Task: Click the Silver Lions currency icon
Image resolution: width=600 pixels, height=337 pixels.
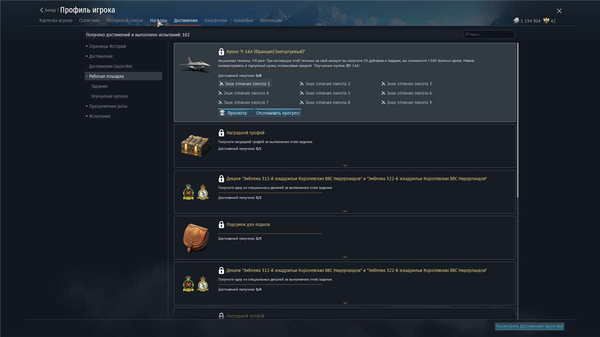Action: click(x=515, y=20)
